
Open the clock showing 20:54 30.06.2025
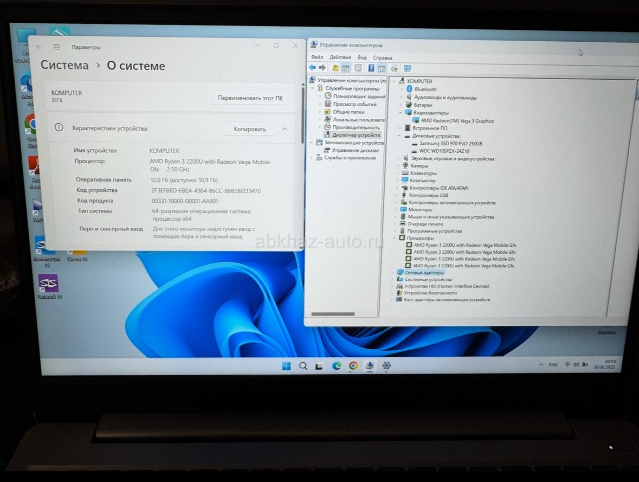coord(604,364)
